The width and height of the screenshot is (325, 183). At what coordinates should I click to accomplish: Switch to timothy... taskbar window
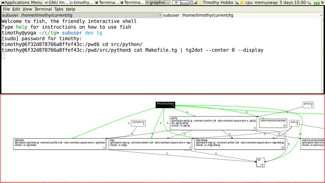[82, 2]
